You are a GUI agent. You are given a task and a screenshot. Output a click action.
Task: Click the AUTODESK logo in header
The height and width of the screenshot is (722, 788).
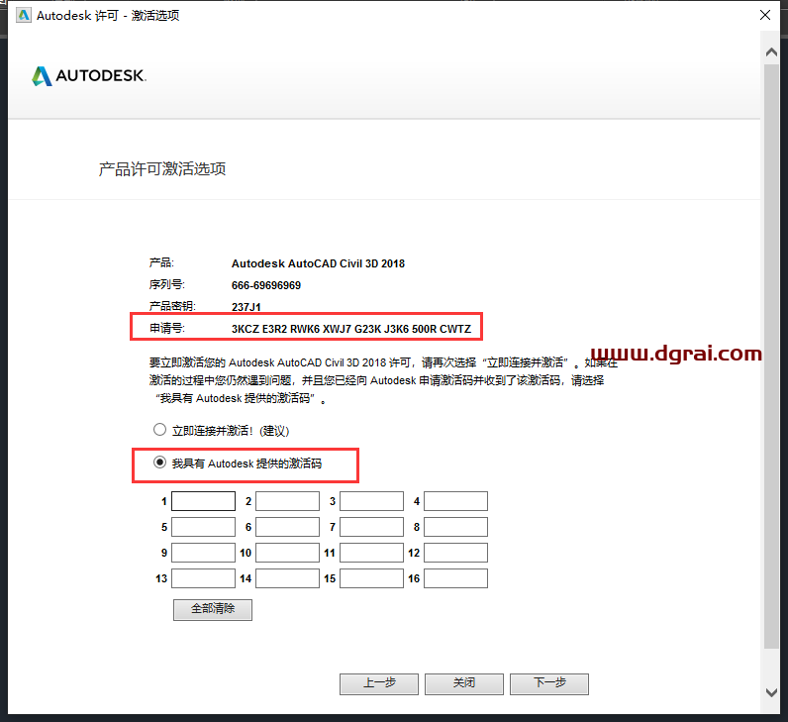click(x=89, y=76)
